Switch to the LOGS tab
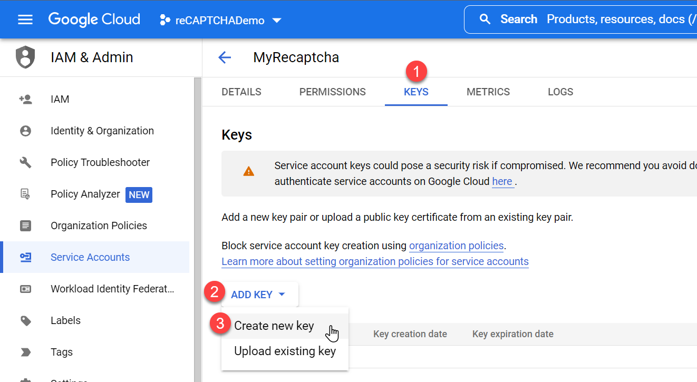 [x=560, y=92]
